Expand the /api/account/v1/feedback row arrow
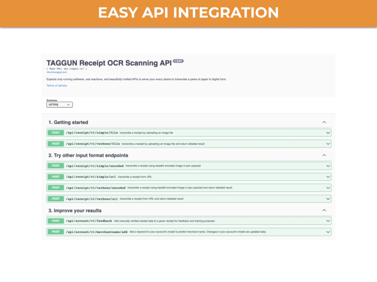 click(x=328, y=221)
